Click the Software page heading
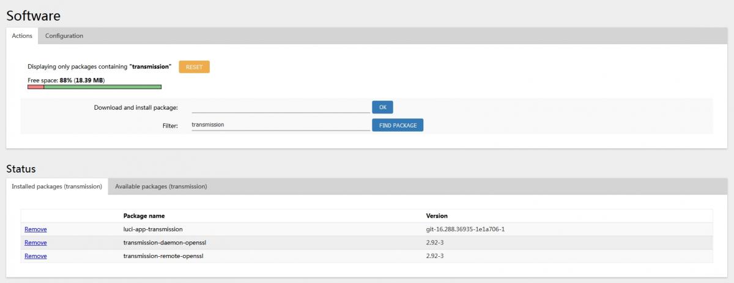This screenshot has width=734, height=283. click(x=33, y=16)
